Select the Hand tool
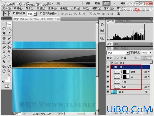 tap(4, 71)
